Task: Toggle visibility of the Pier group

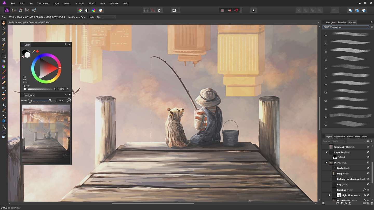Action: (x=368, y=163)
